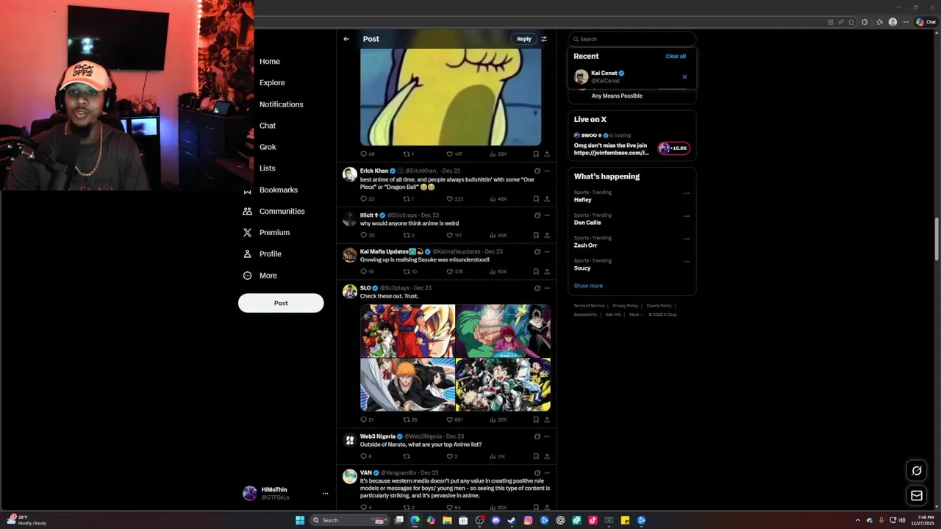This screenshot has height=529, width=941.
Task: Open the Premium X logo icon
Action: [247, 232]
